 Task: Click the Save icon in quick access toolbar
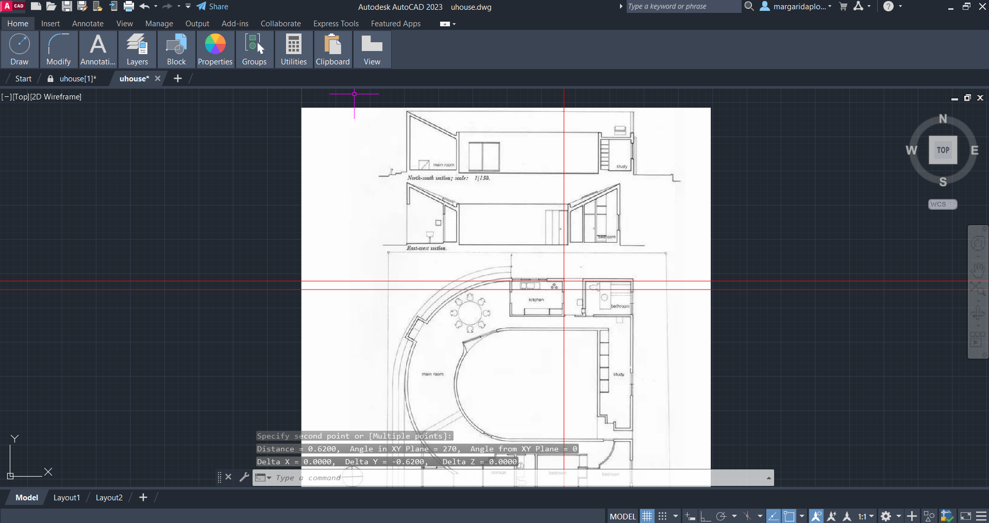click(67, 7)
